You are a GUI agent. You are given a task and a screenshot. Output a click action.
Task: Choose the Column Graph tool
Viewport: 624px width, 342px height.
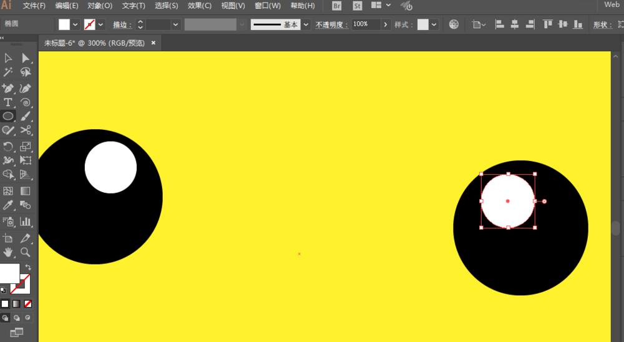click(26, 222)
